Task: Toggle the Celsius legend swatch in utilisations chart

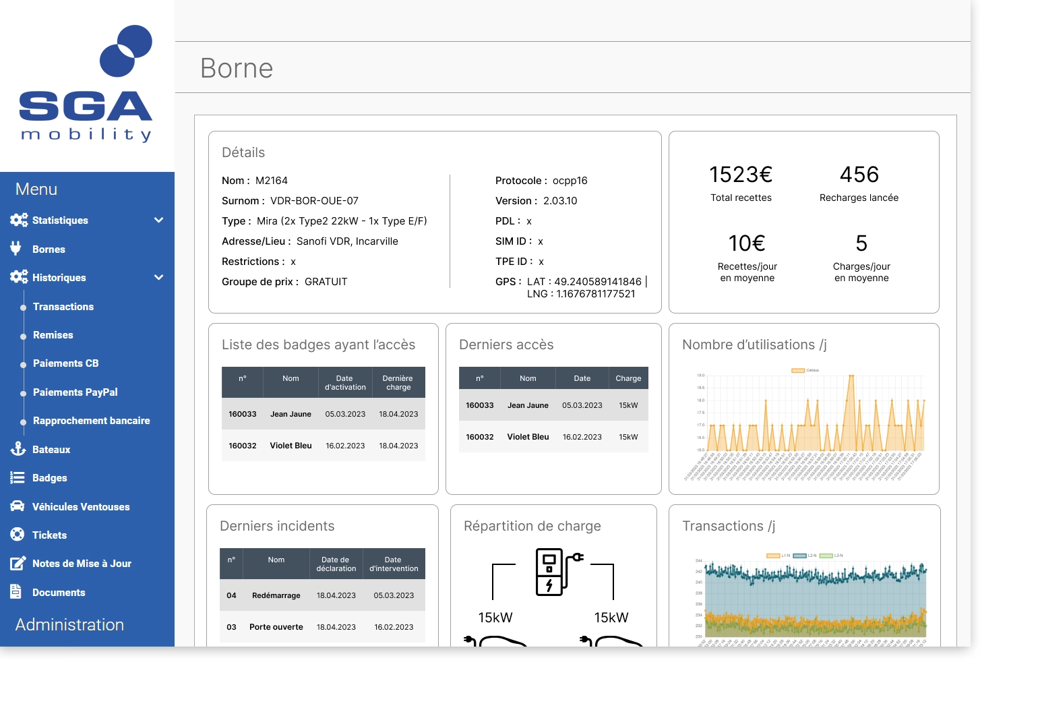Action: [797, 370]
